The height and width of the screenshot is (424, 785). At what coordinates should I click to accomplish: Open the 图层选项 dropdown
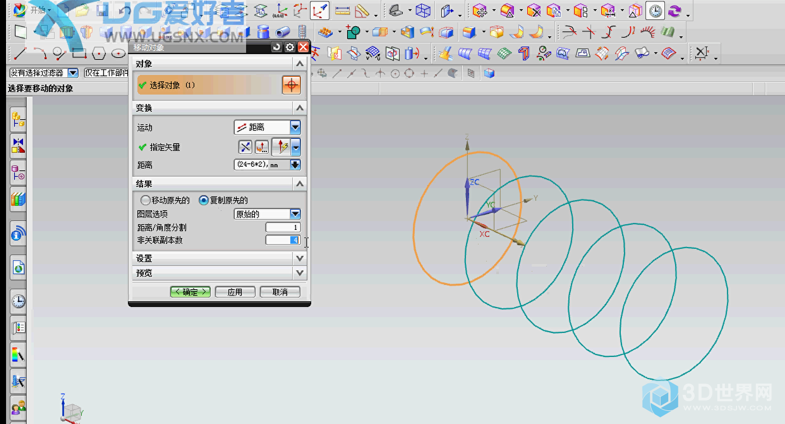click(x=296, y=214)
